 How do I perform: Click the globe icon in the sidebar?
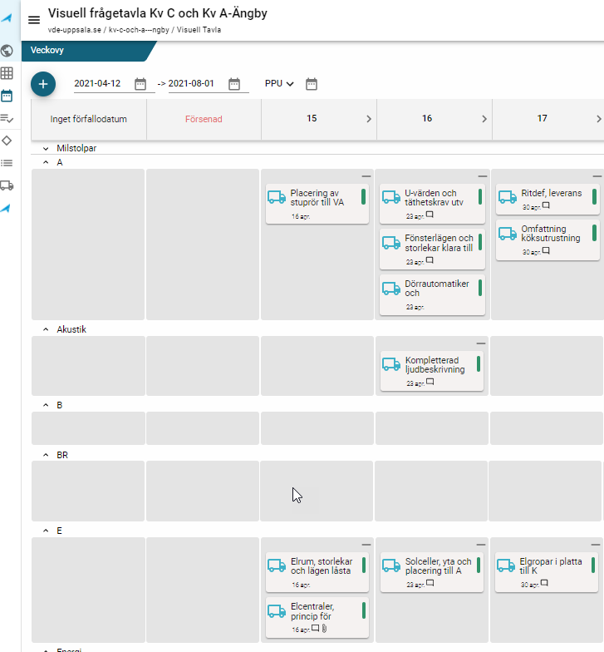[7, 50]
